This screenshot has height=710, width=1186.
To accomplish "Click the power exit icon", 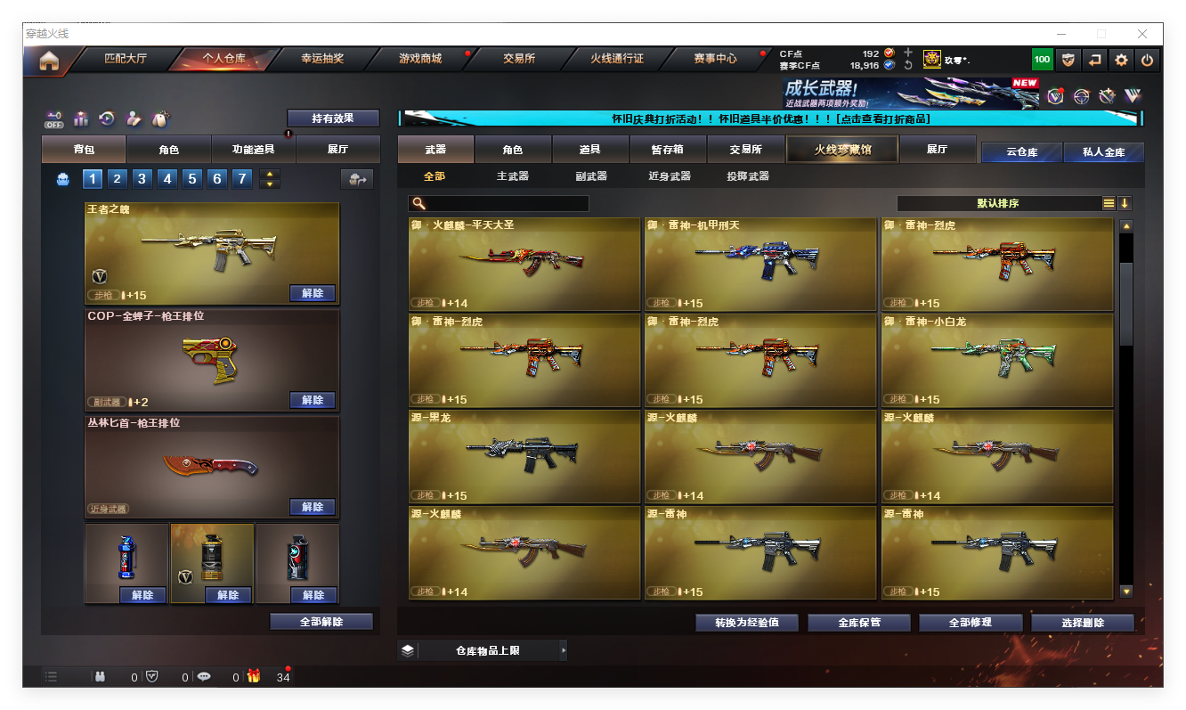I will point(1147,60).
